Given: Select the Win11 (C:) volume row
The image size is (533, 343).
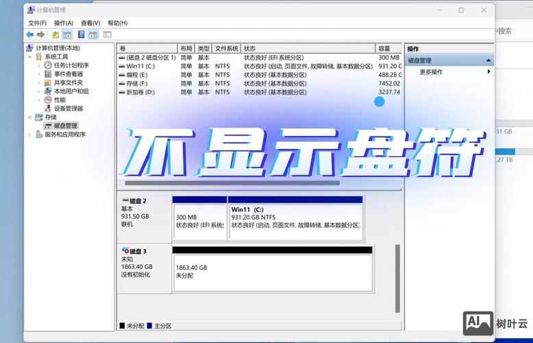Looking at the screenshot, I should pyautogui.click(x=260, y=66).
